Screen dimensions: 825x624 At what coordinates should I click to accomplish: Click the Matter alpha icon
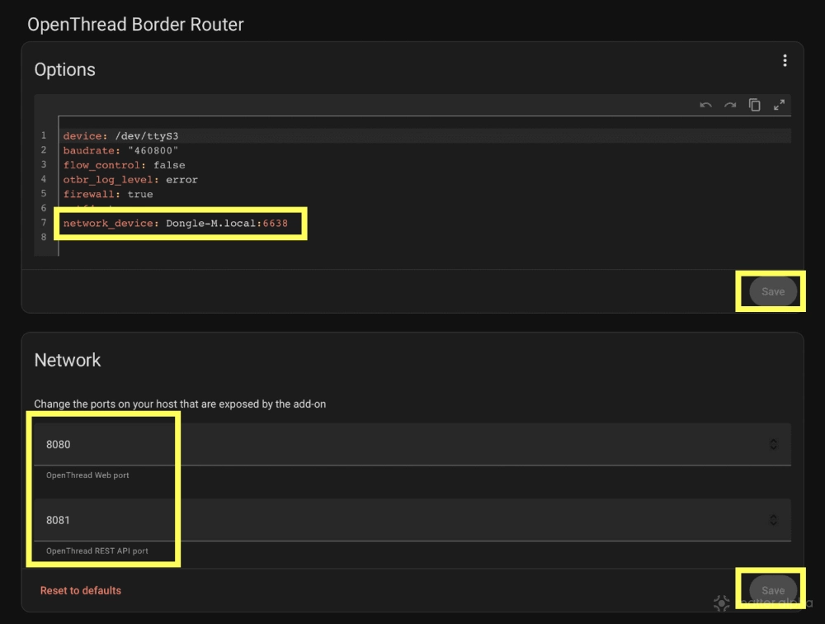[722, 603]
